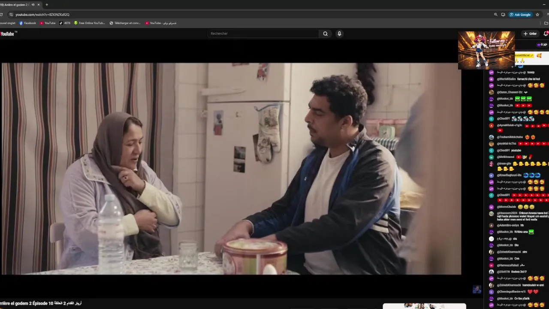Click the search magnifier button on YouTube
The height and width of the screenshot is (309, 549).
(326, 33)
